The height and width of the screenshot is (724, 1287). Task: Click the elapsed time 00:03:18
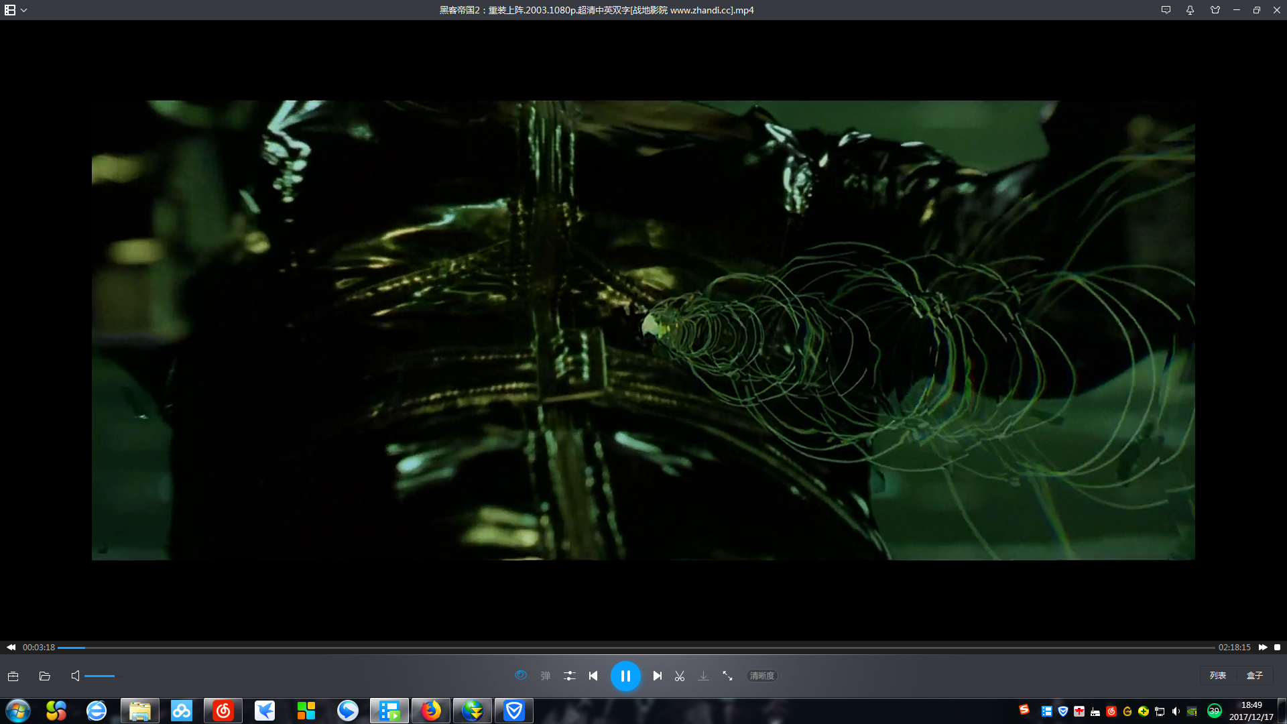39,648
